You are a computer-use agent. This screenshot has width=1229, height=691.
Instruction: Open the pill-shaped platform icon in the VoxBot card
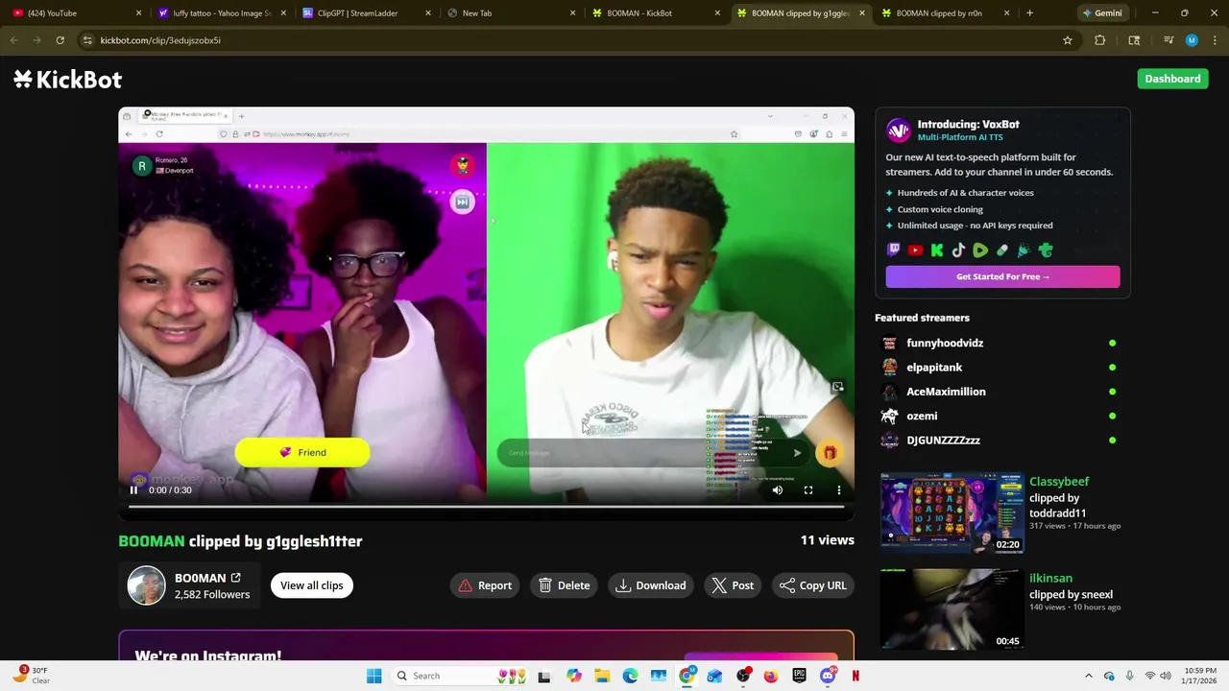1002,250
